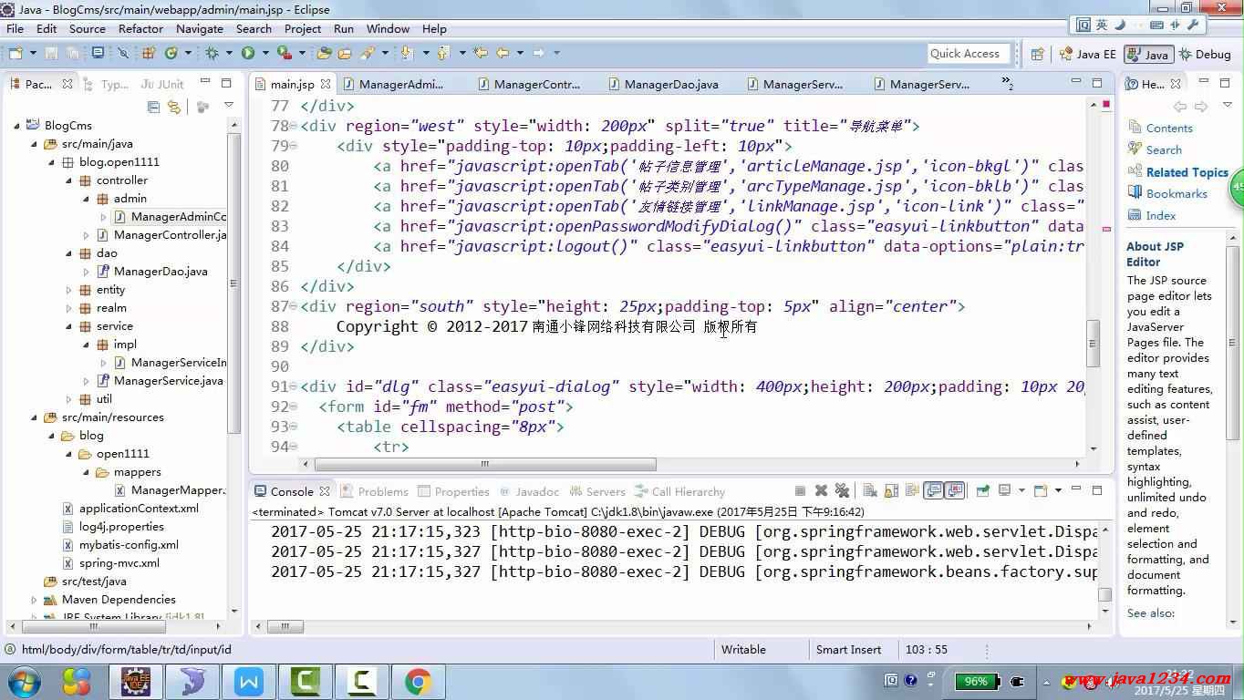The width and height of the screenshot is (1244, 700).
Task: Click Collapse All in Package Explorer
Action: coord(153,107)
